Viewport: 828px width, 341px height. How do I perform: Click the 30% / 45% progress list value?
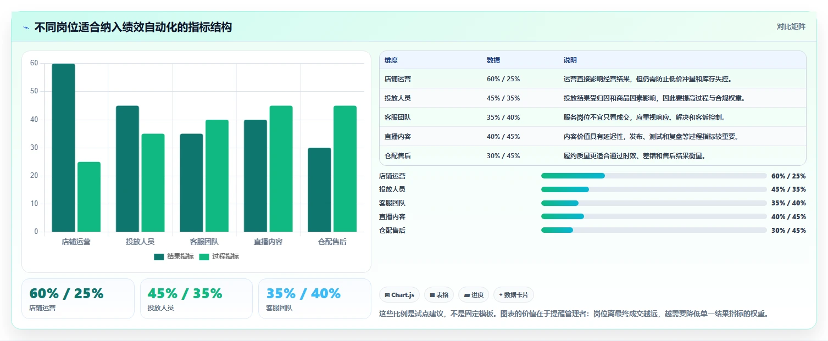(x=788, y=231)
